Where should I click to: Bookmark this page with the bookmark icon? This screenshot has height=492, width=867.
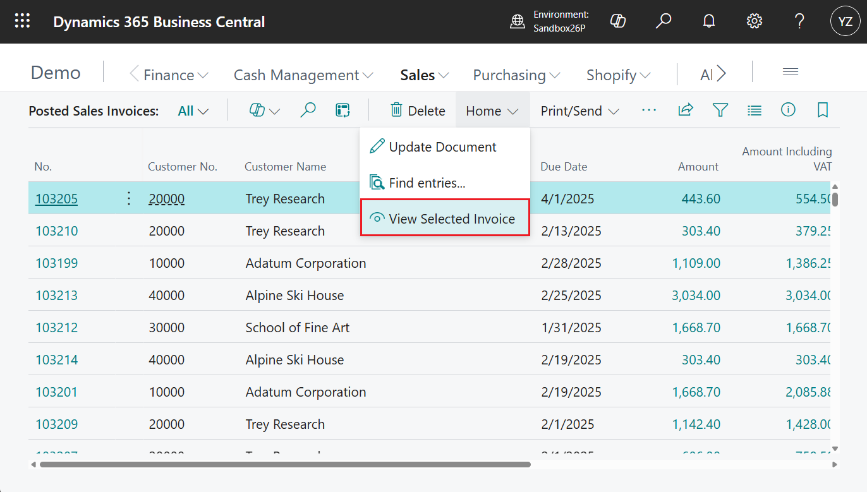point(823,110)
